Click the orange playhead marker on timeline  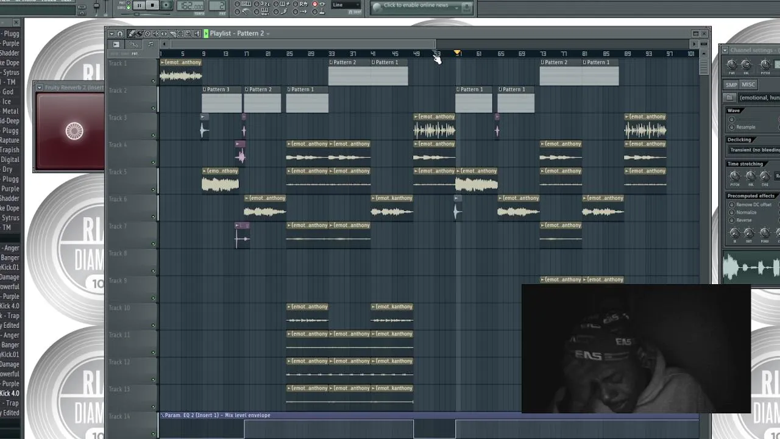[x=457, y=54]
